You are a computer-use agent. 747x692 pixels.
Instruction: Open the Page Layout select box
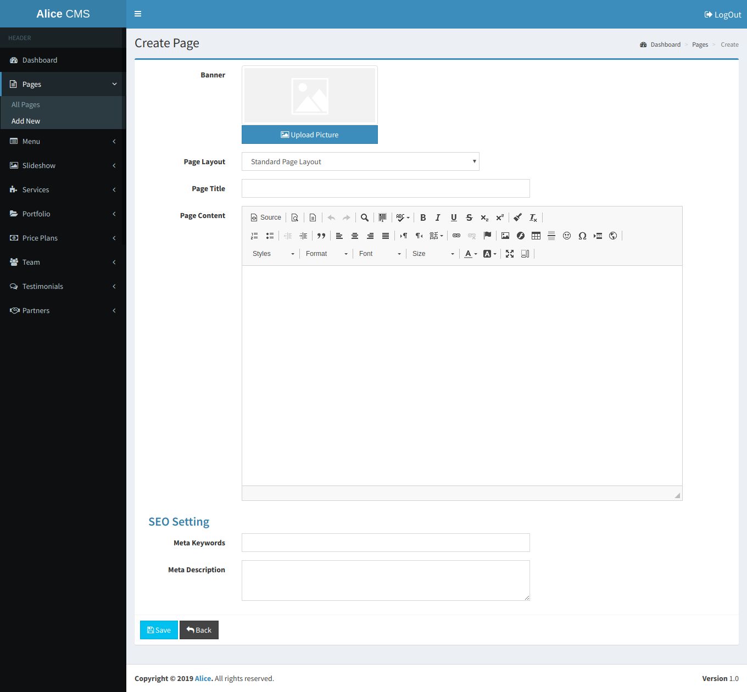(360, 161)
